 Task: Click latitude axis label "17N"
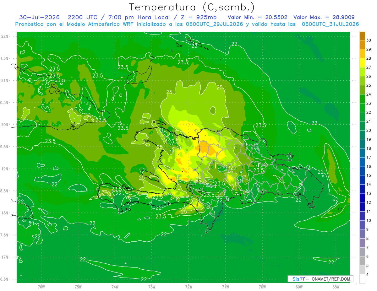tap(5, 257)
